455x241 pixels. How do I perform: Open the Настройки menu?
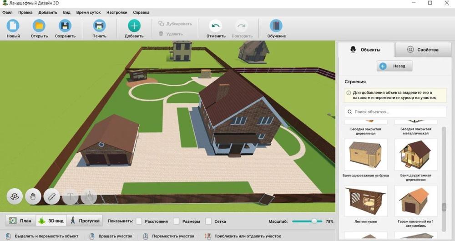click(116, 13)
